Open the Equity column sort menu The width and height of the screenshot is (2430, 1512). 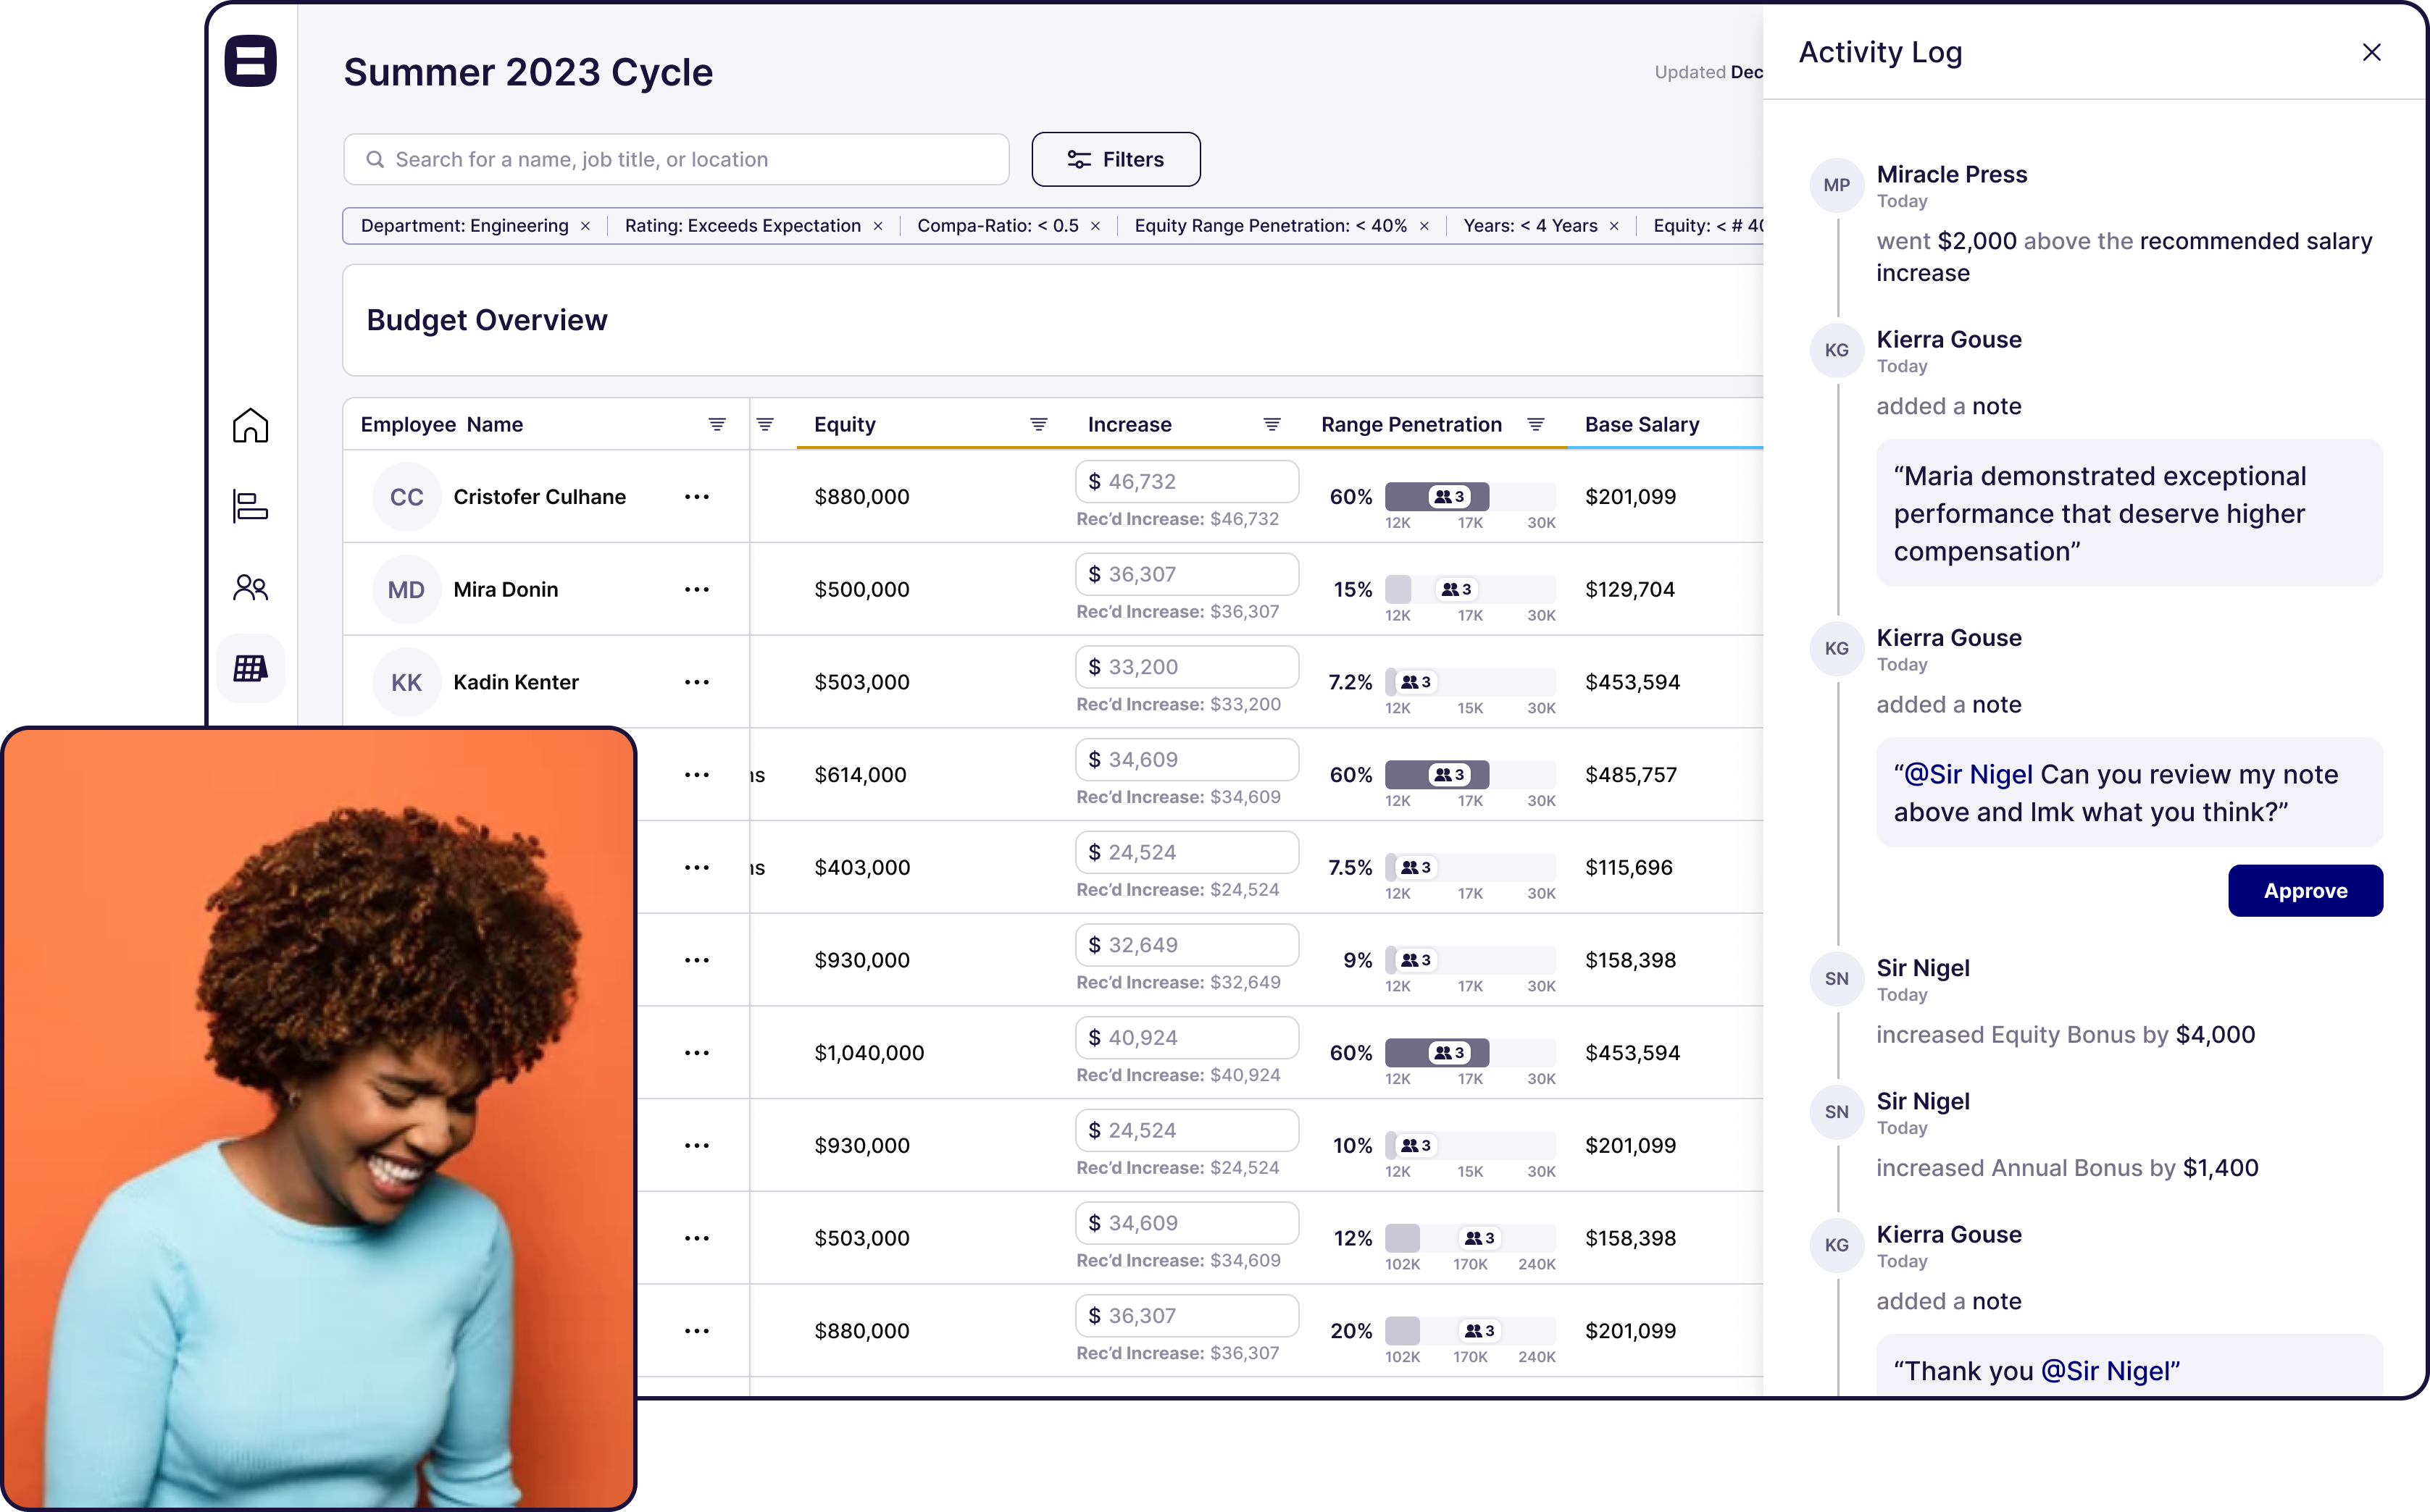pos(1038,424)
